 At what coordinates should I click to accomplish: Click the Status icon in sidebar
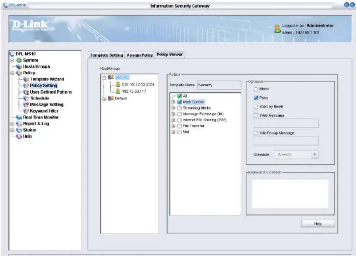(19, 130)
